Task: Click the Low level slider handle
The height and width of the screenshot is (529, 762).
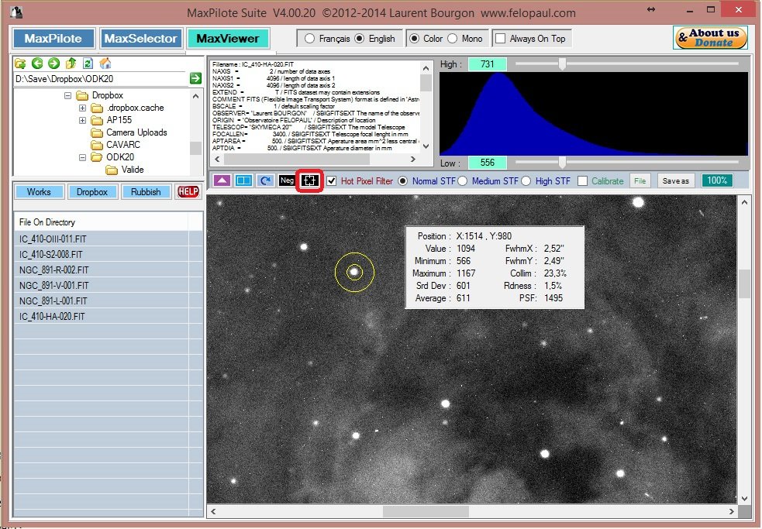Action: click(562, 162)
